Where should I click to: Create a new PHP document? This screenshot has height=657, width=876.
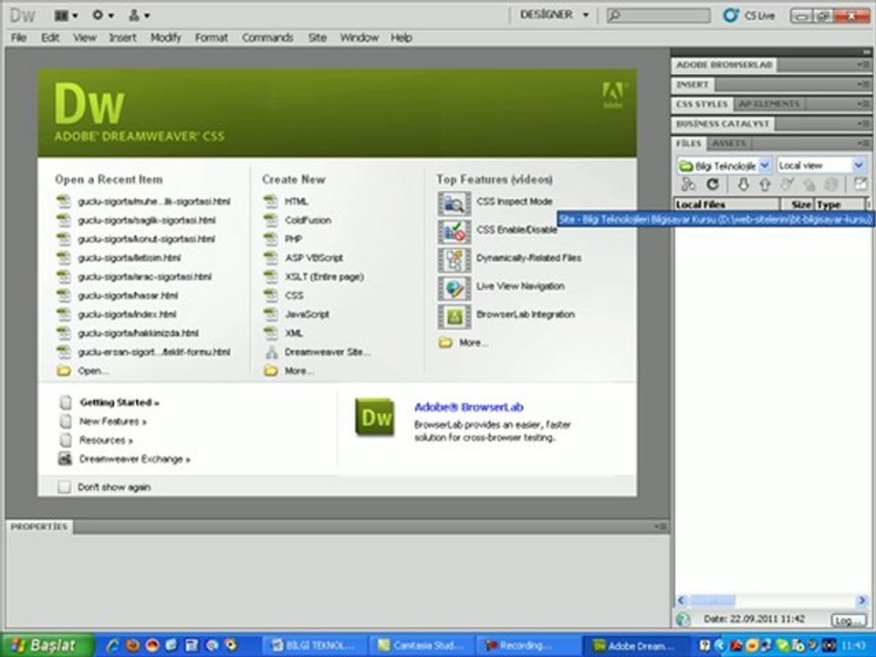click(293, 239)
